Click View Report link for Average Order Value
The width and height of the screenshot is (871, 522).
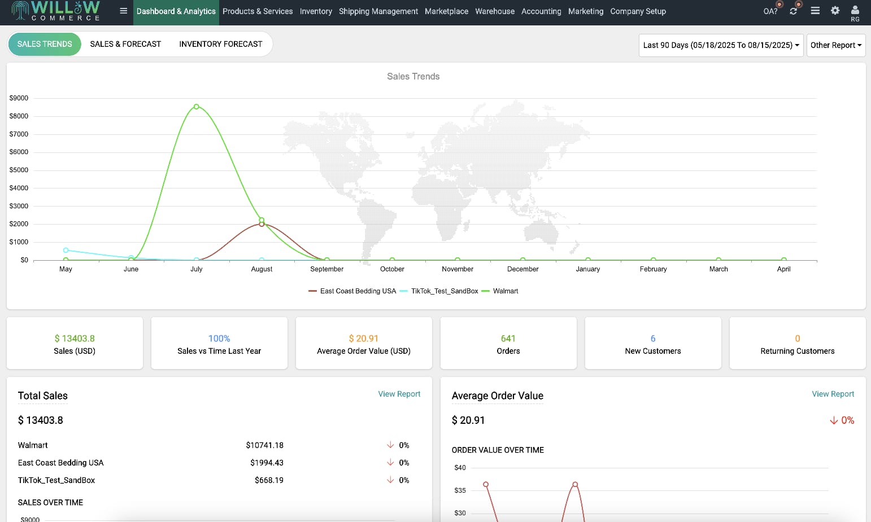pyautogui.click(x=833, y=394)
